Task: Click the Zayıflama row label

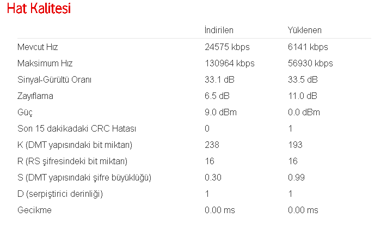Action: point(35,96)
